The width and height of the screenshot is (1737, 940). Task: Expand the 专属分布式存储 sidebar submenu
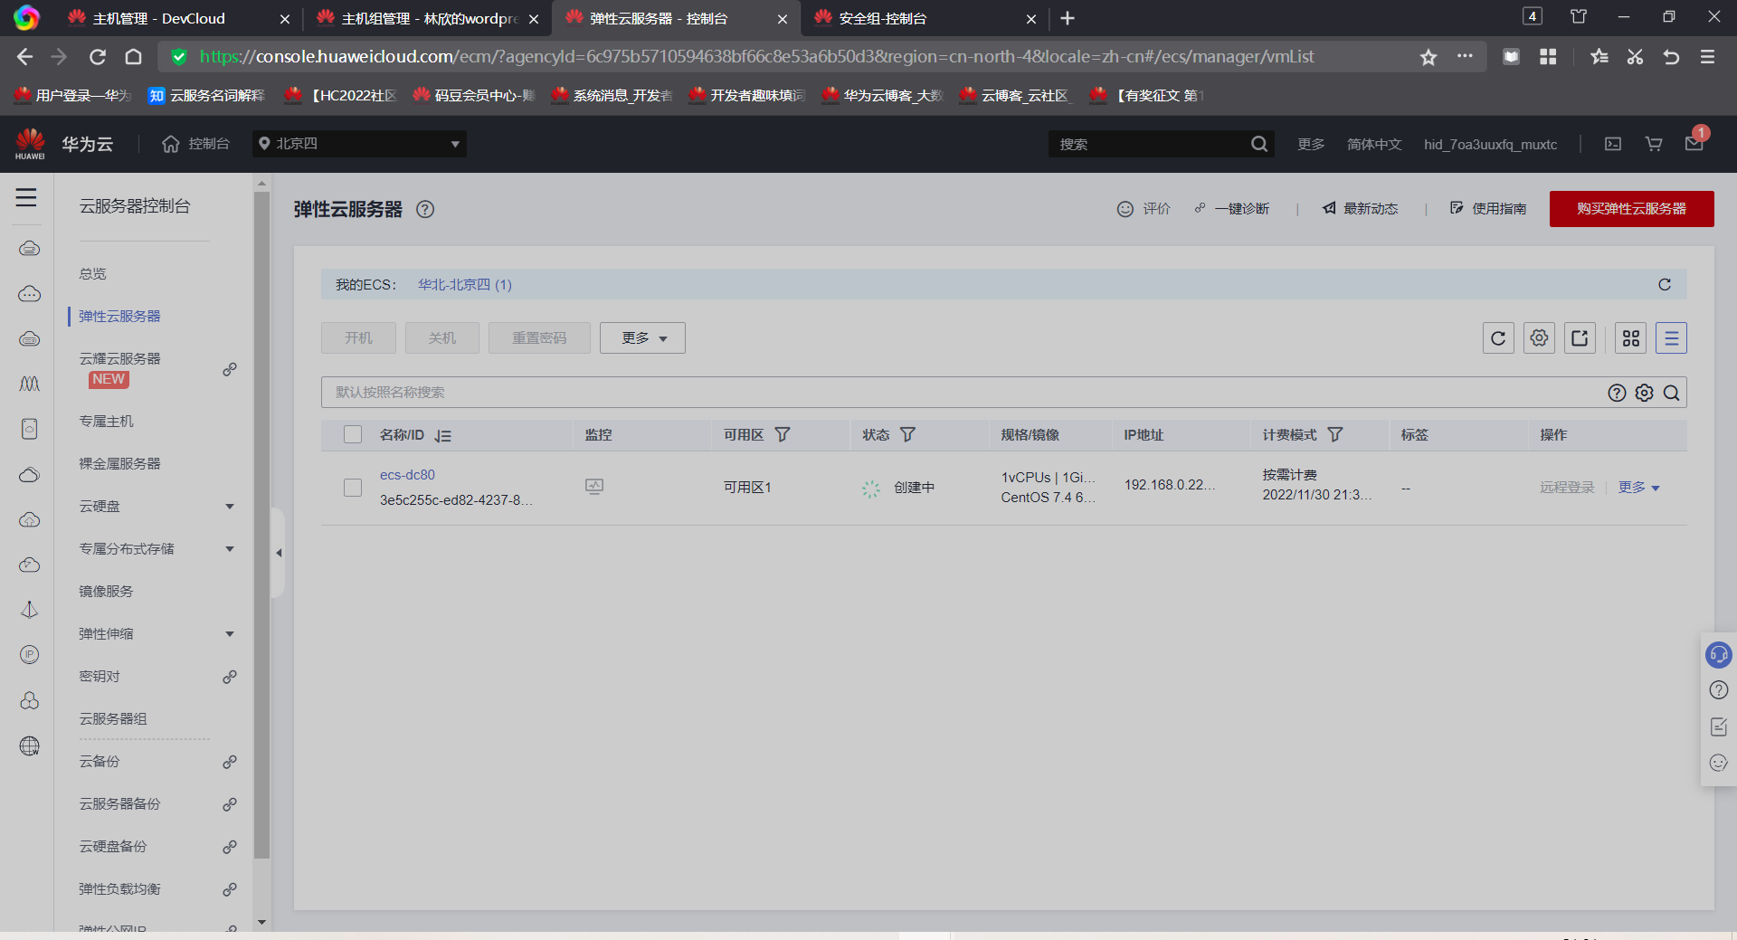(x=230, y=549)
